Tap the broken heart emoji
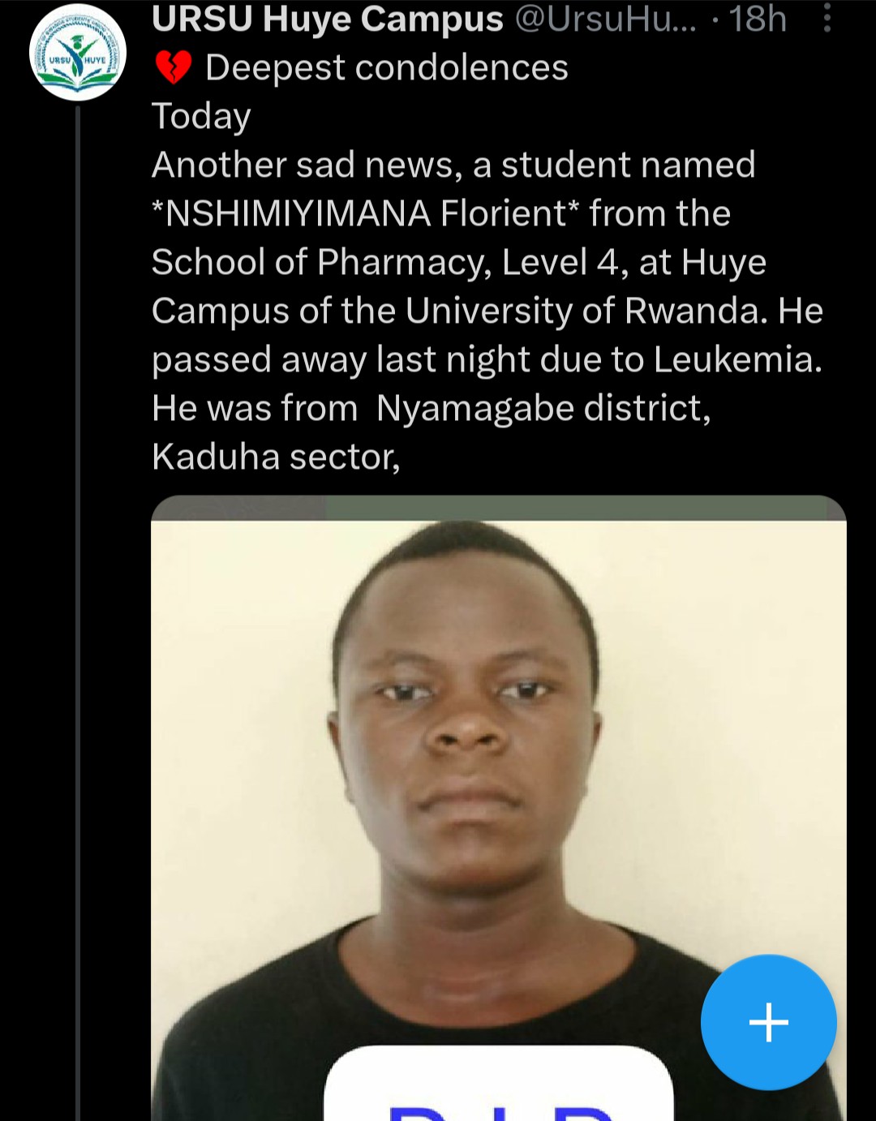The image size is (876, 1121). click(173, 67)
